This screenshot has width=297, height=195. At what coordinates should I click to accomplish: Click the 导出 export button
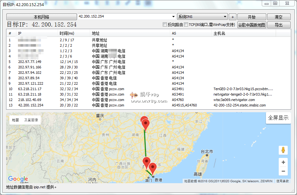point(278,25)
